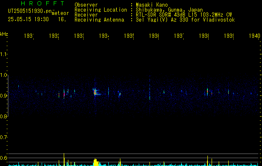Click the 0.6 frequency axis label
Image resolution: width=262 pixels, height=166 pixels.
click(3, 158)
